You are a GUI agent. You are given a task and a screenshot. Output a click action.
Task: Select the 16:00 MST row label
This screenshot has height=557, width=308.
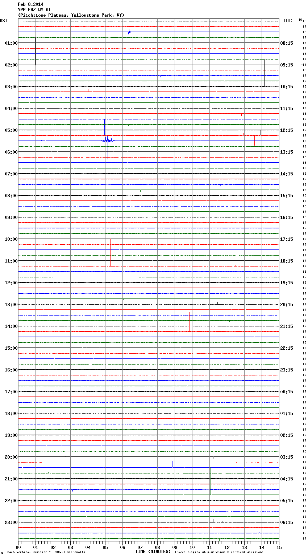click(11, 370)
